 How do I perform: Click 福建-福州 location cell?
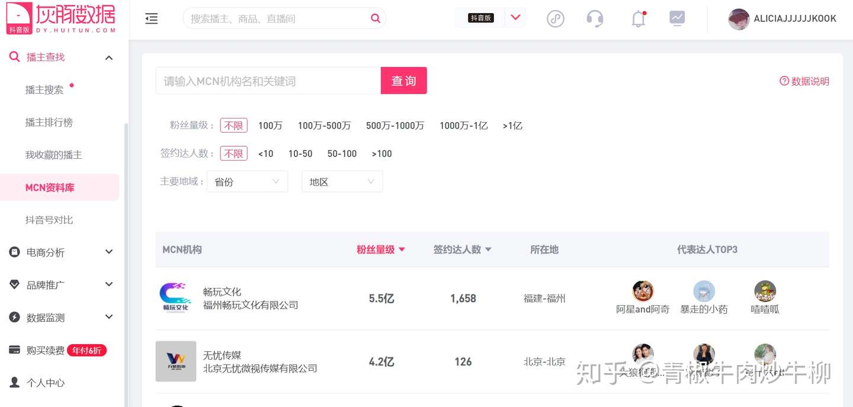544,298
